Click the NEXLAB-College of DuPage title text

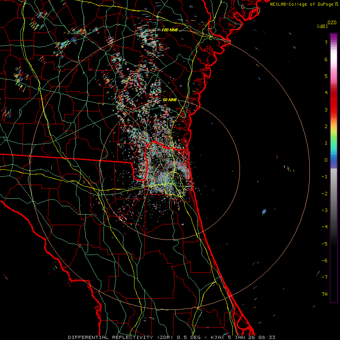(x=304, y=4)
